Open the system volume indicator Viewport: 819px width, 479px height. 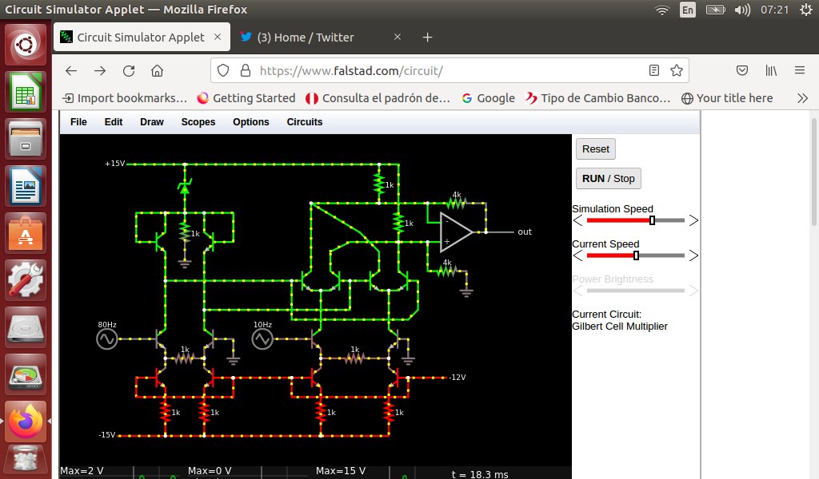coord(742,10)
